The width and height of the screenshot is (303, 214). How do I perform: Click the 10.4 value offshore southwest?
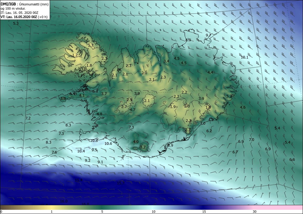pos(81,151)
